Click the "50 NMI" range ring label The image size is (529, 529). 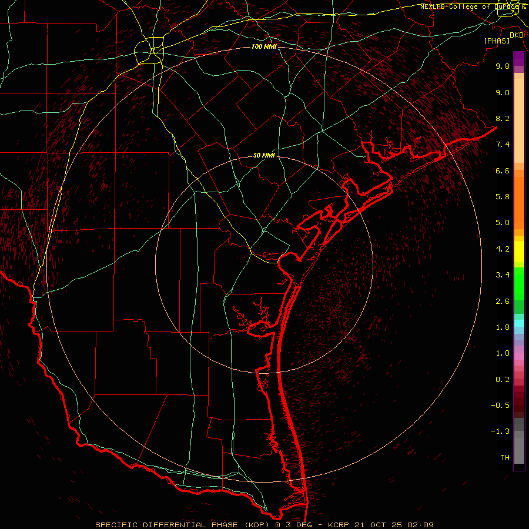point(264,156)
